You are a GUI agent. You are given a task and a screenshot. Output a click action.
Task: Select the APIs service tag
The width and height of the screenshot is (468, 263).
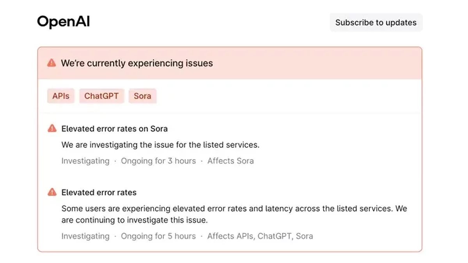(x=61, y=96)
